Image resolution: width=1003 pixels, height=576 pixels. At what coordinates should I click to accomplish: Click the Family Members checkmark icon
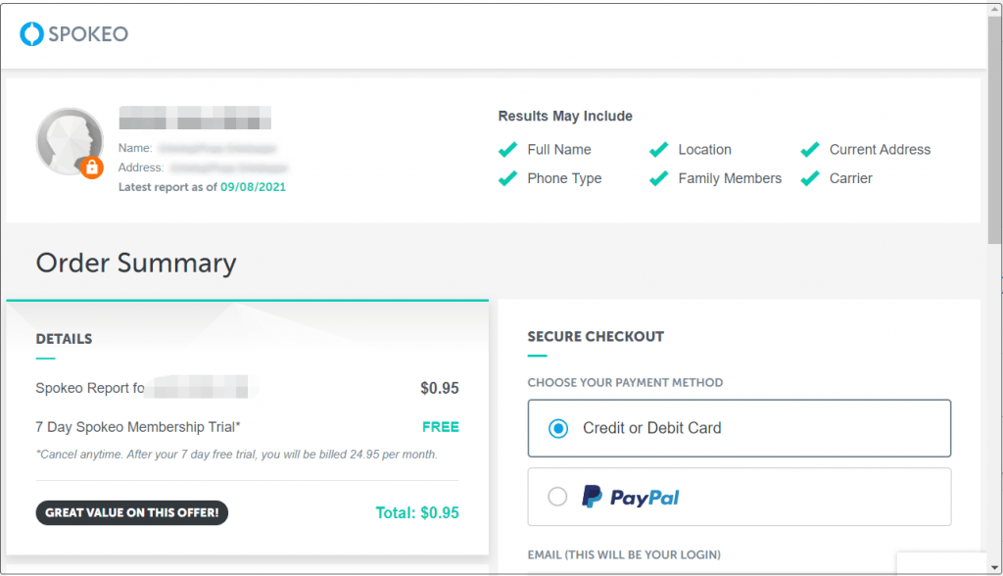coord(659,178)
